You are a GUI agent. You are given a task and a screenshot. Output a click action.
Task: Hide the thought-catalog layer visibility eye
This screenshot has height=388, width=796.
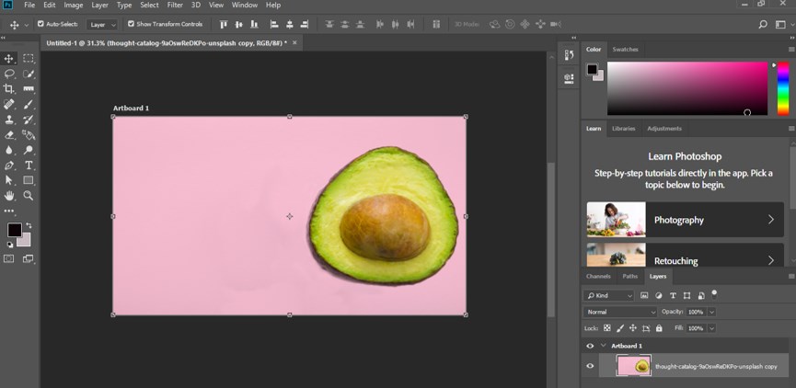click(x=590, y=366)
